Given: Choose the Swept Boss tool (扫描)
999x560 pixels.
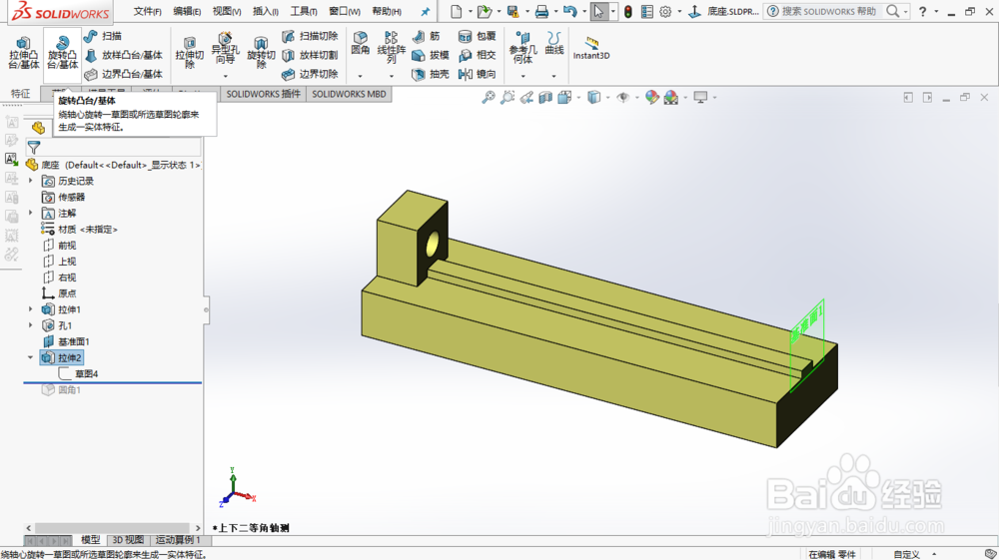Looking at the screenshot, I should [104, 36].
